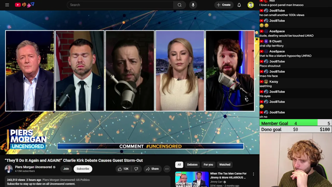The height and width of the screenshot is (187, 332).
Task: Open notifications bell
Action: click(x=239, y=5)
